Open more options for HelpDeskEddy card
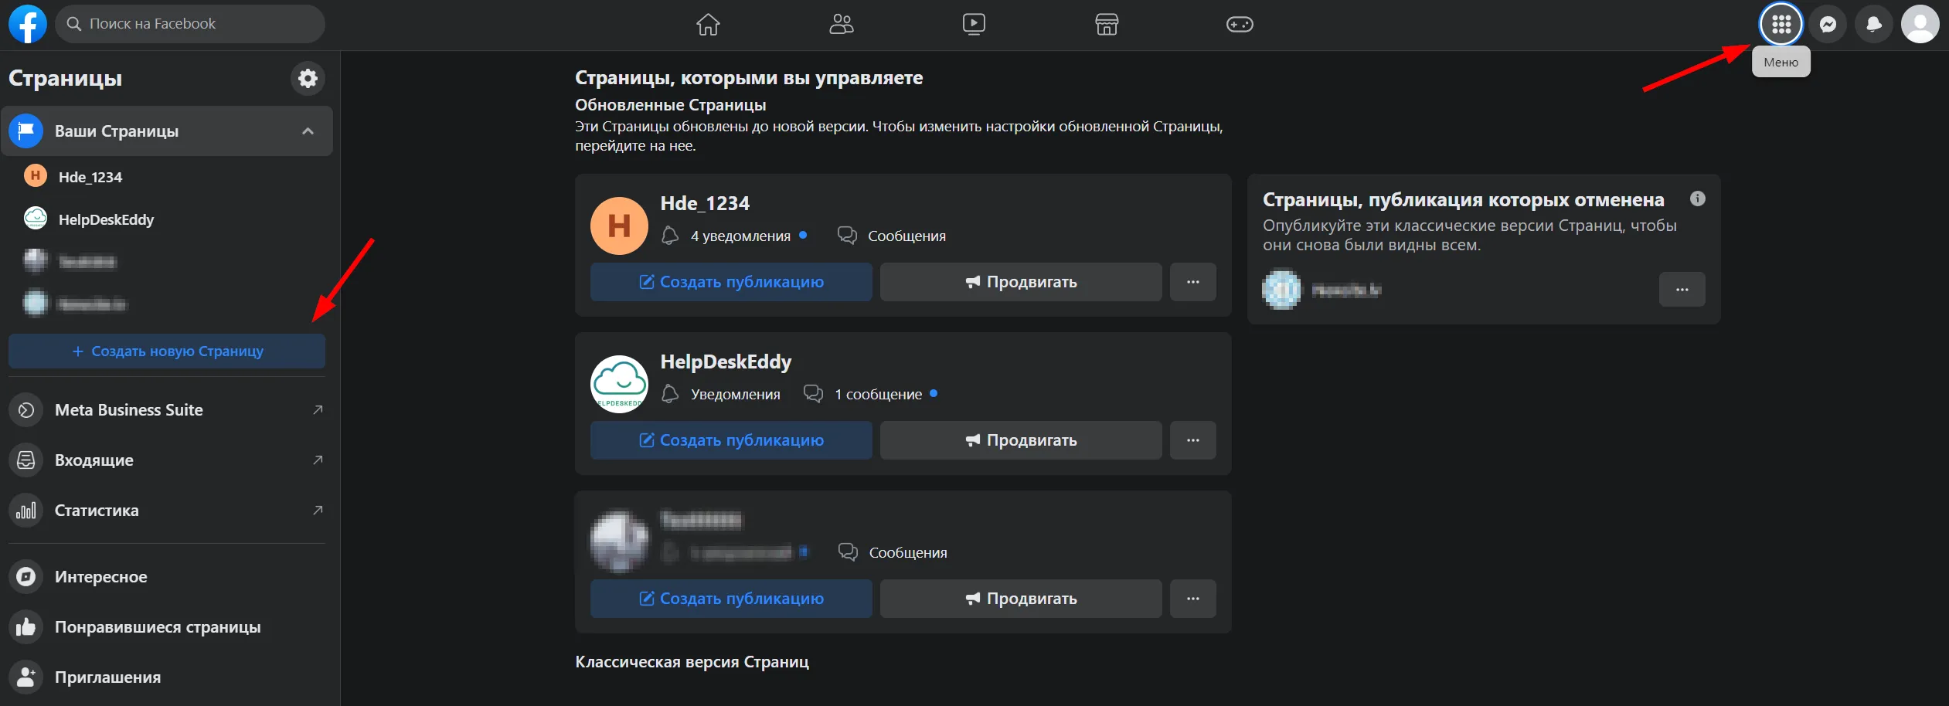The height and width of the screenshot is (706, 1949). click(1193, 440)
